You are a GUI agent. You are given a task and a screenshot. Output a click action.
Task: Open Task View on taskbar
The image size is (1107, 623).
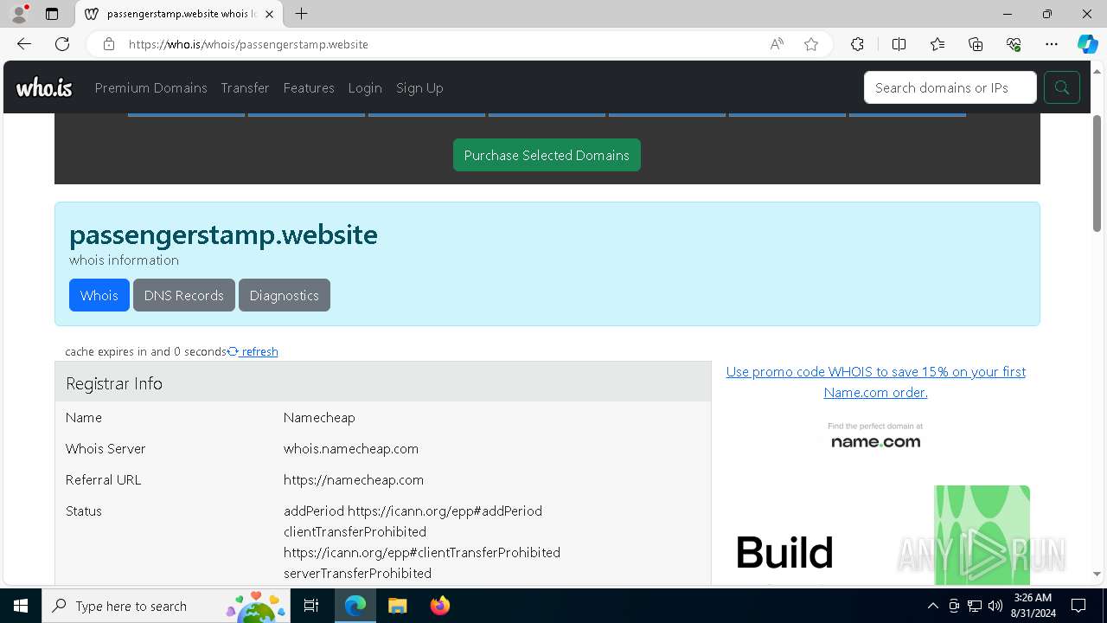tap(311, 606)
